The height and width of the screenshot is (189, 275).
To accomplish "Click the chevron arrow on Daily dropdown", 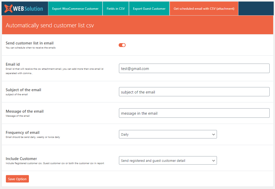I will tap(213, 134).
